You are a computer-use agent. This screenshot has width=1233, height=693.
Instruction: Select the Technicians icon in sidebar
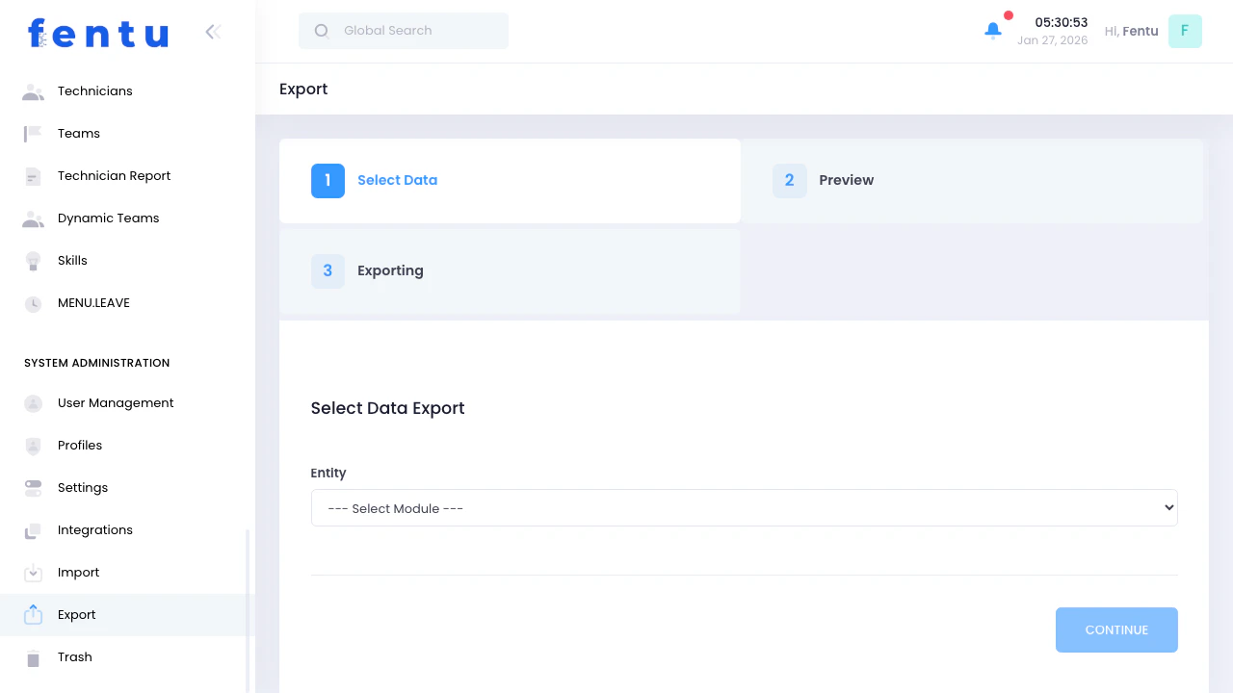pyautogui.click(x=33, y=90)
